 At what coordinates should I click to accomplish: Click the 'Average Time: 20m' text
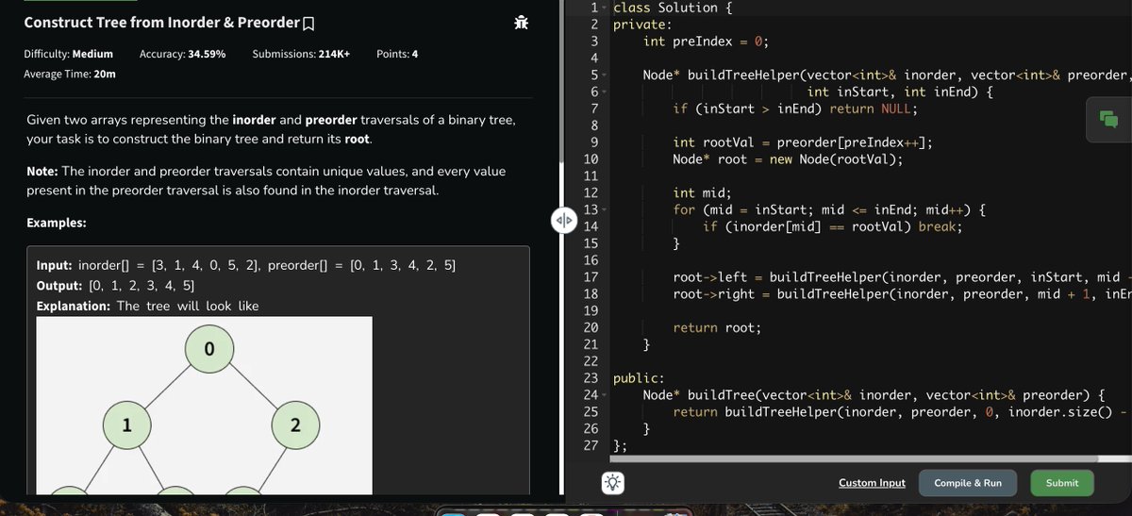70,74
